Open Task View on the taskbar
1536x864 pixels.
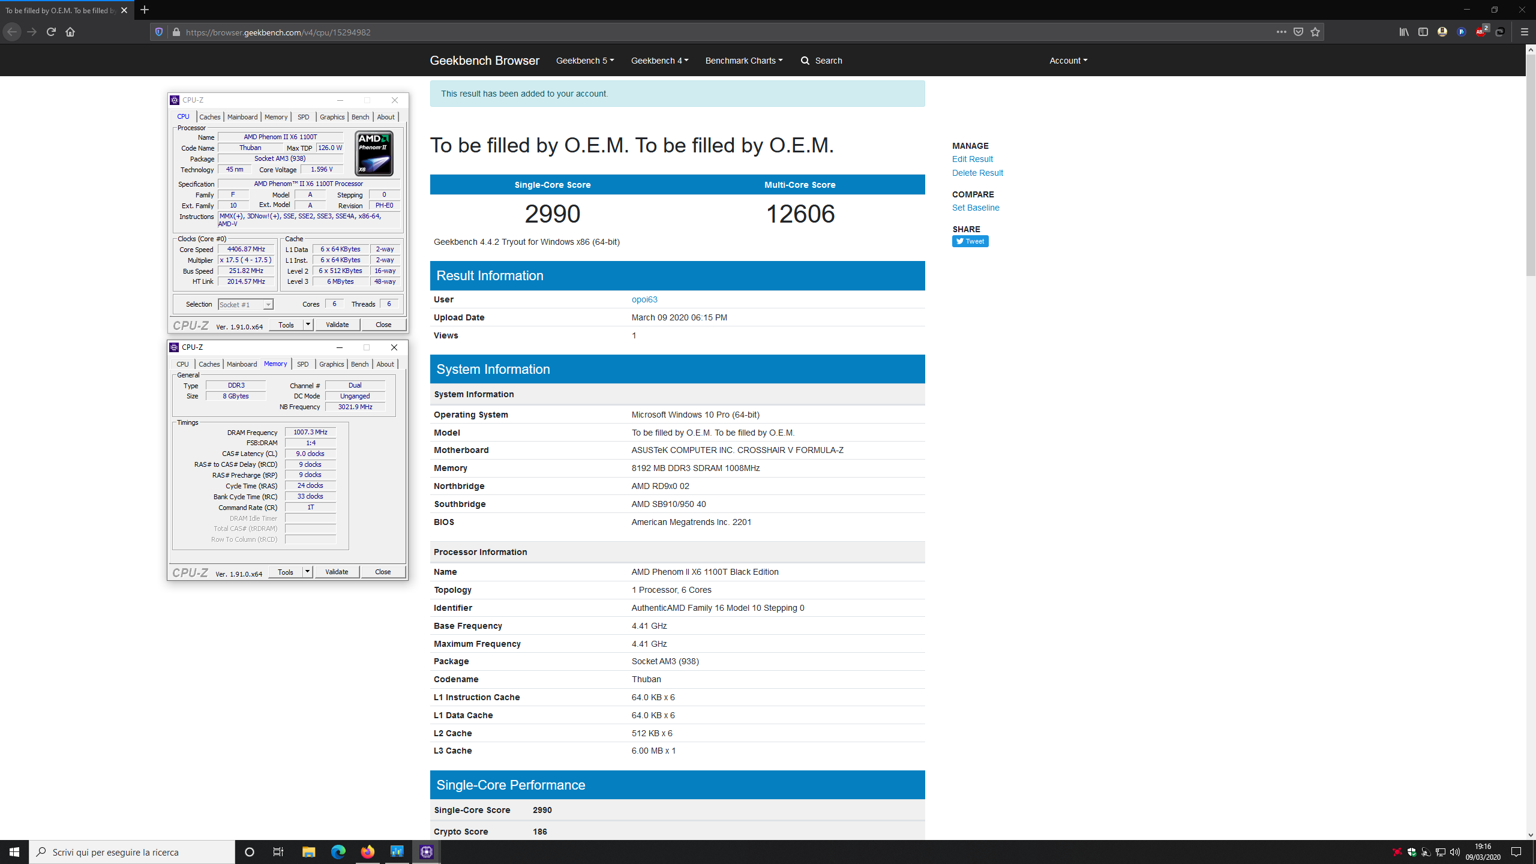278,852
